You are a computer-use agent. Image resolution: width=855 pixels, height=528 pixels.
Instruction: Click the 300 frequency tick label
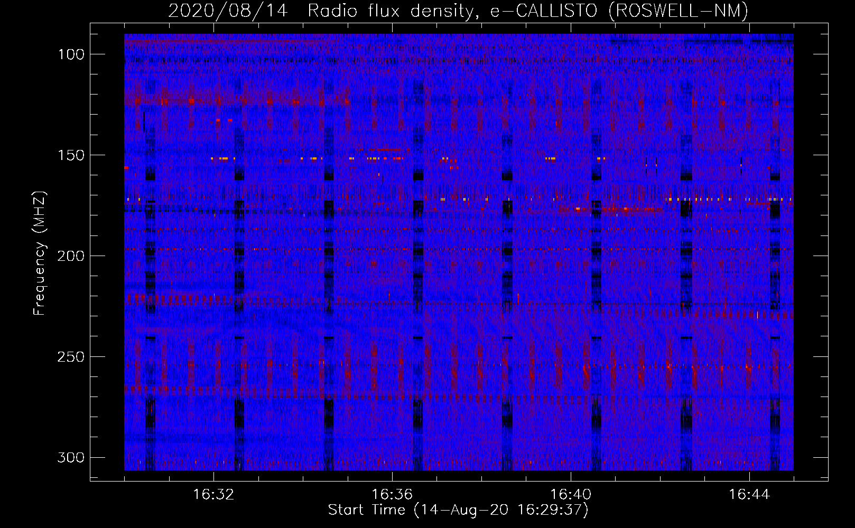pos(71,457)
